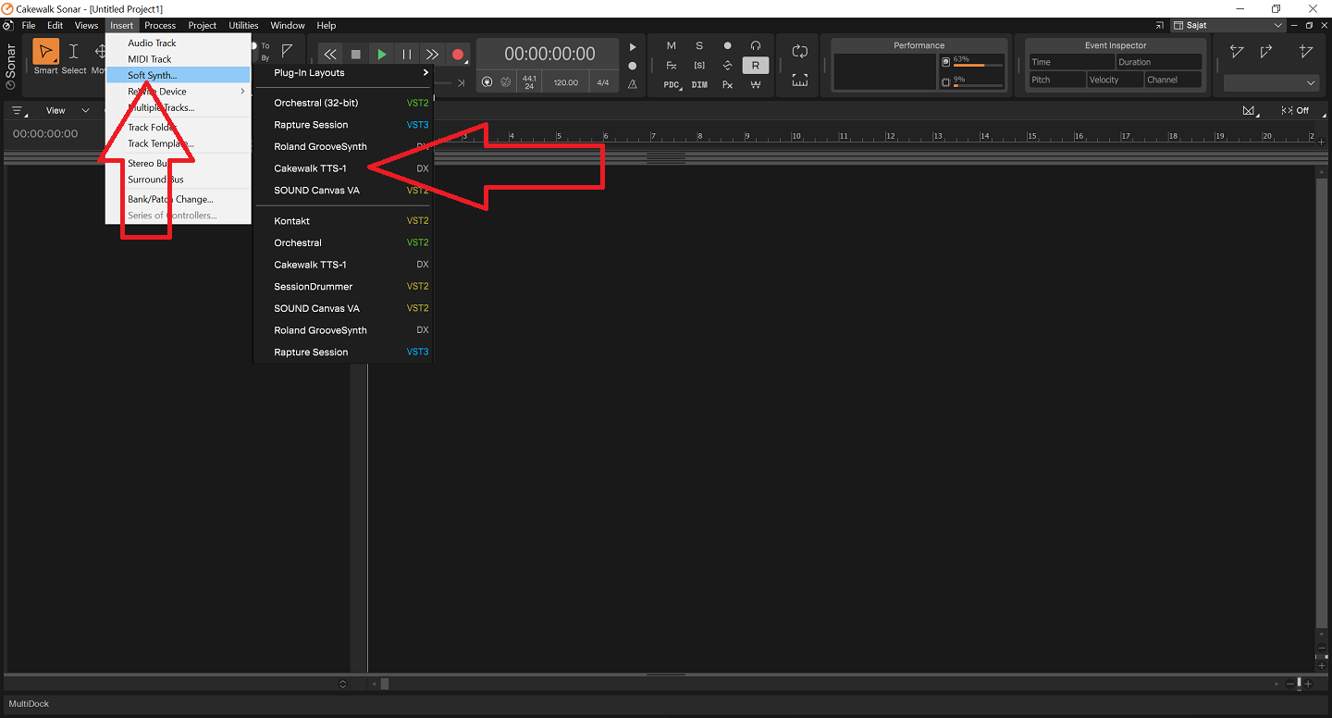Open the Sajat workspace dropdown
The width and height of the screenshot is (1332, 718).
tap(1228, 25)
